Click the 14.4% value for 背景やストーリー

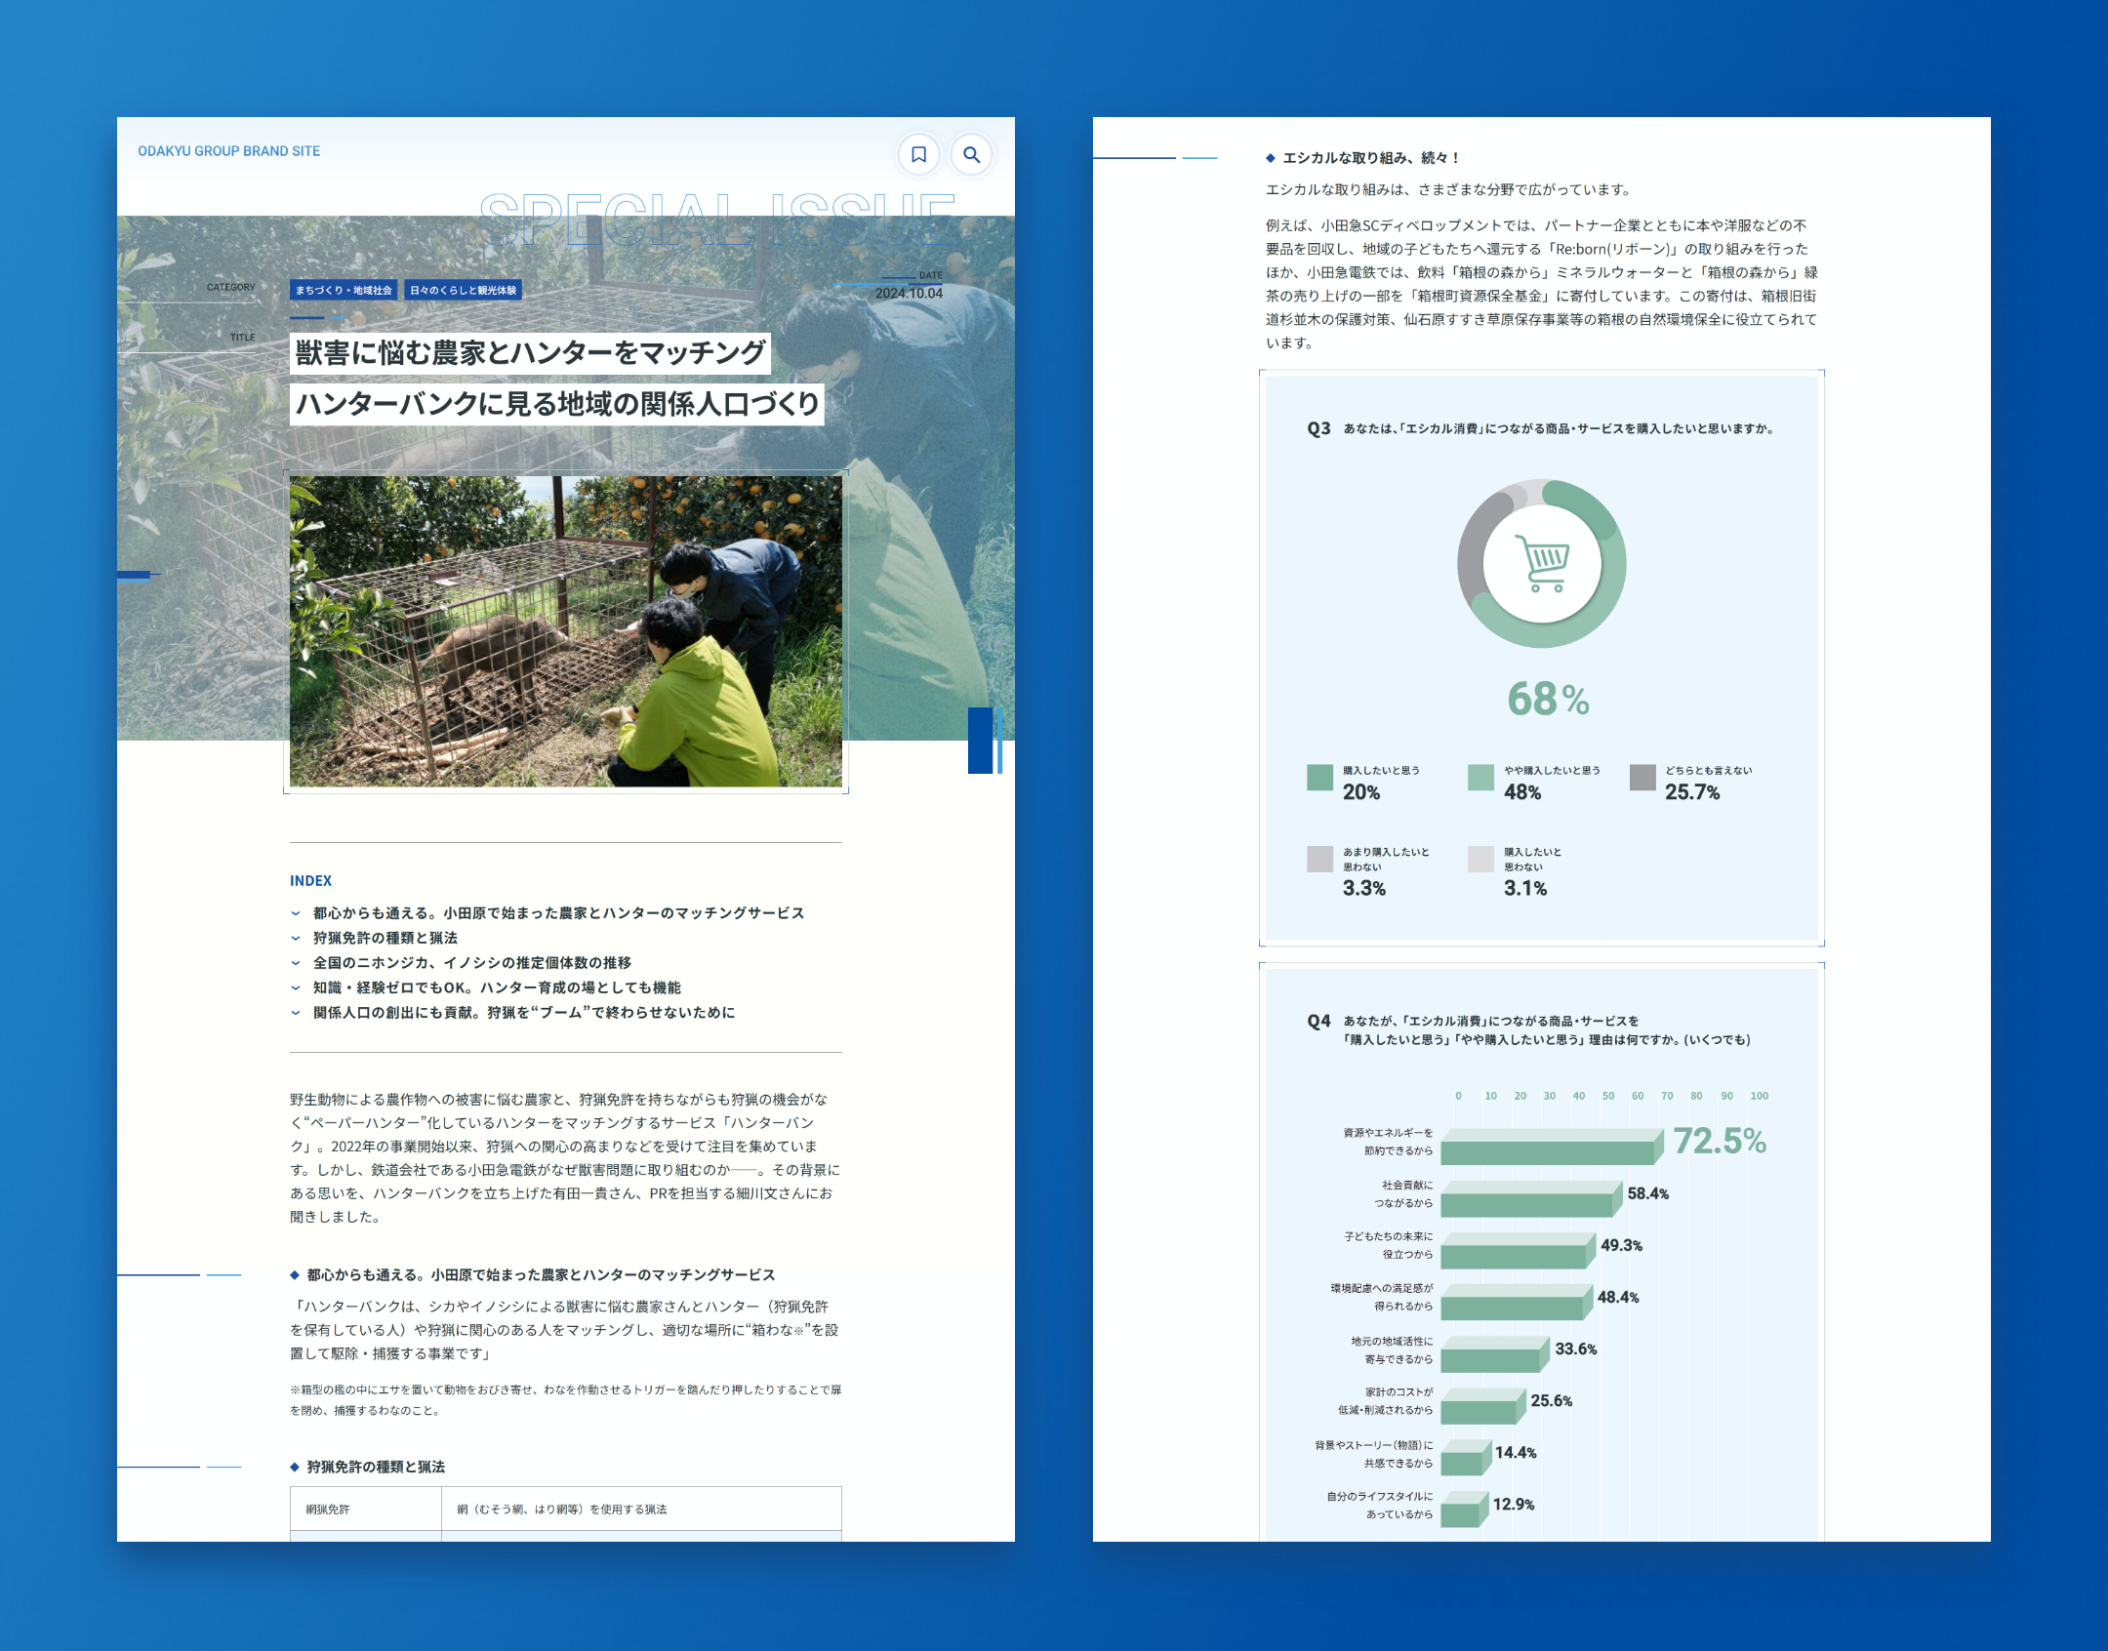[x=1516, y=1453]
